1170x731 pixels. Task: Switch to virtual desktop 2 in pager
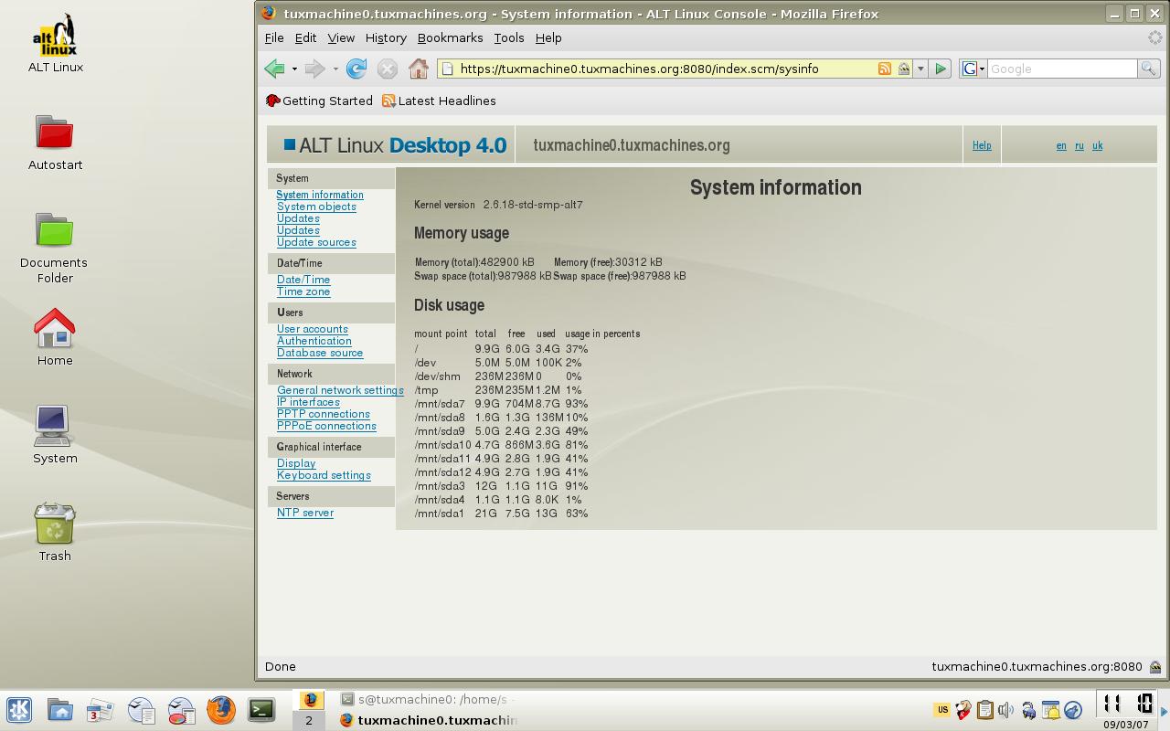(x=309, y=720)
